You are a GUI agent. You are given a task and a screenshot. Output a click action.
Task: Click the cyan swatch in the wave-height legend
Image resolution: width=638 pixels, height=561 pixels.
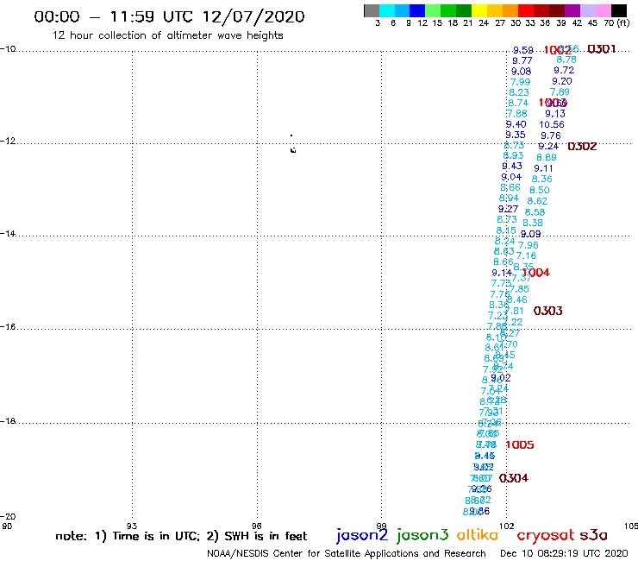point(386,10)
